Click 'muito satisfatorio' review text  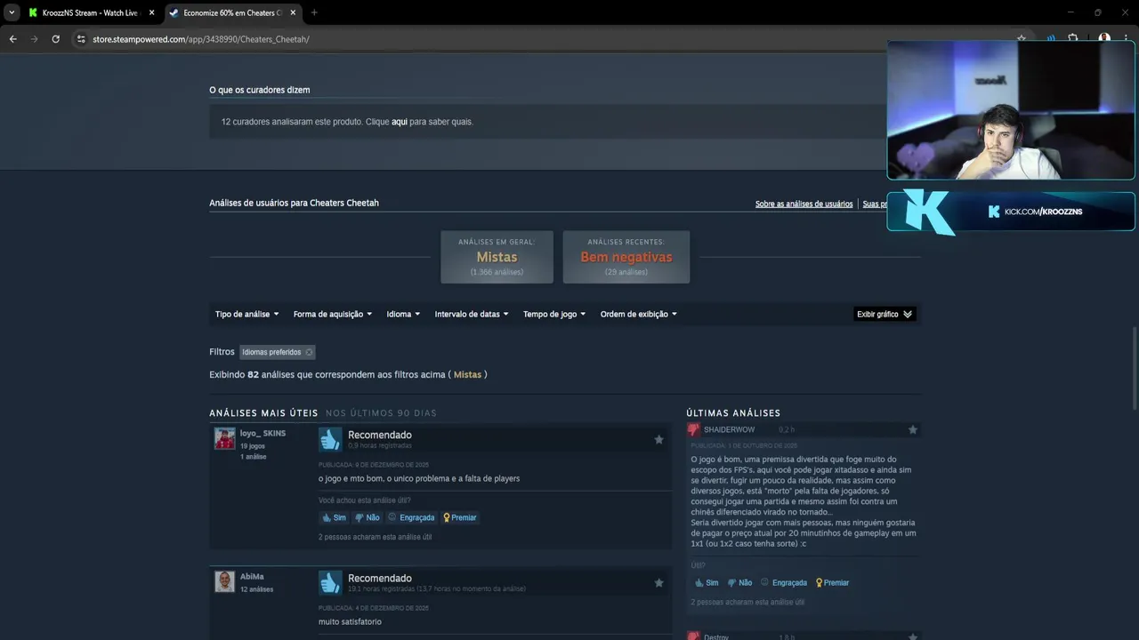click(x=350, y=621)
